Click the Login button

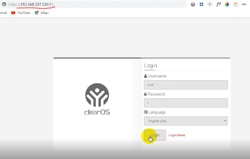pos(155,135)
